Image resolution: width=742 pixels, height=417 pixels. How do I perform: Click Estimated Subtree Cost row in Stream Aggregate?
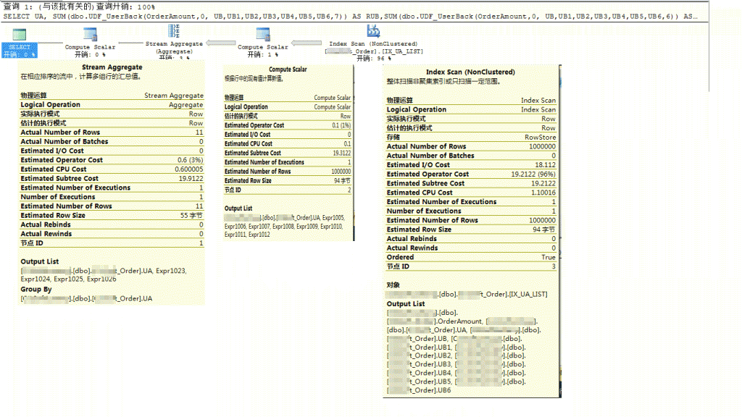tap(112, 178)
